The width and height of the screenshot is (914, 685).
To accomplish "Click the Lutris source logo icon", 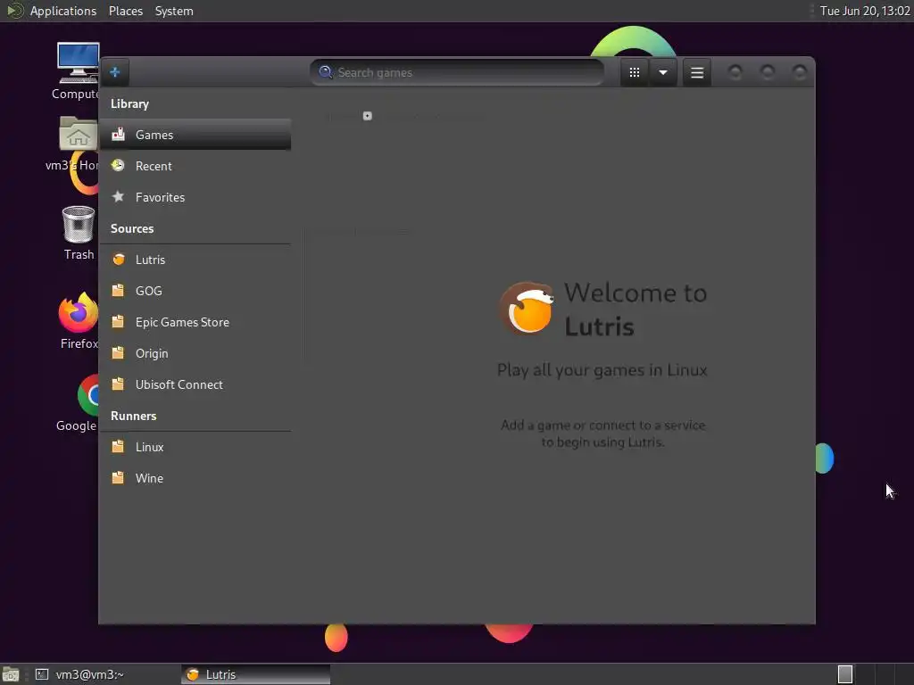I will 119,260.
